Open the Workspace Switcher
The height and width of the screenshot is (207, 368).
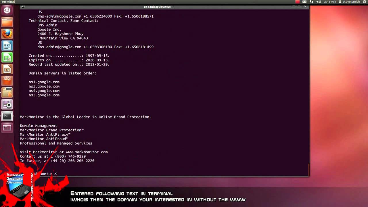point(7,128)
